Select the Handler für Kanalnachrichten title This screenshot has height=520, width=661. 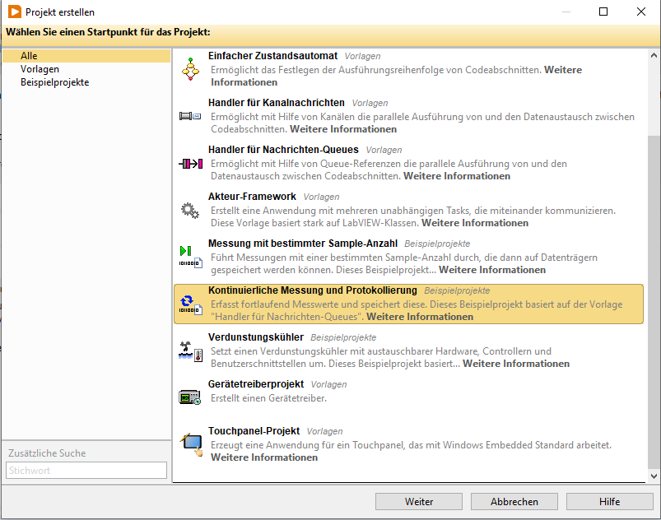tap(277, 102)
